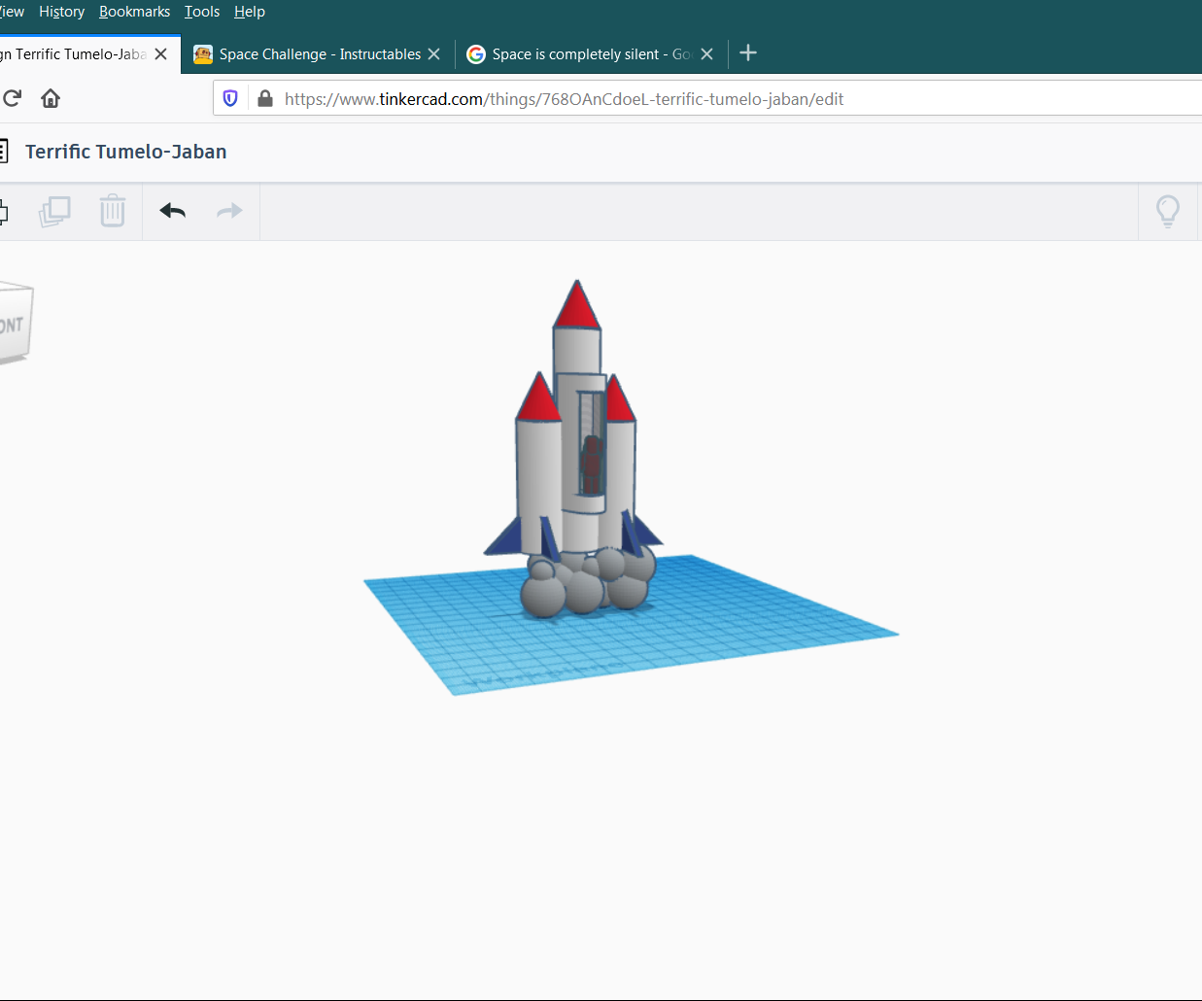This screenshot has height=1001, width=1202.
Task: Close the Google search tab
Action: (x=707, y=53)
